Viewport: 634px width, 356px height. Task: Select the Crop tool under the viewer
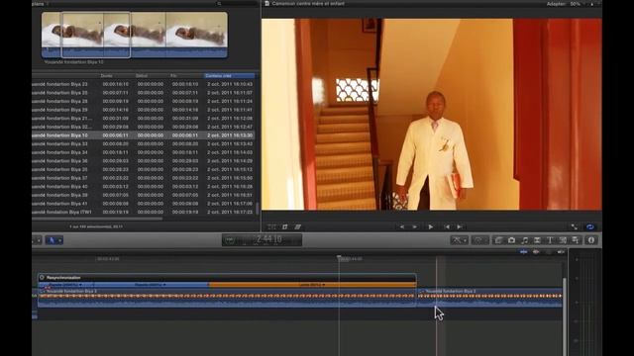pos(284,226)
